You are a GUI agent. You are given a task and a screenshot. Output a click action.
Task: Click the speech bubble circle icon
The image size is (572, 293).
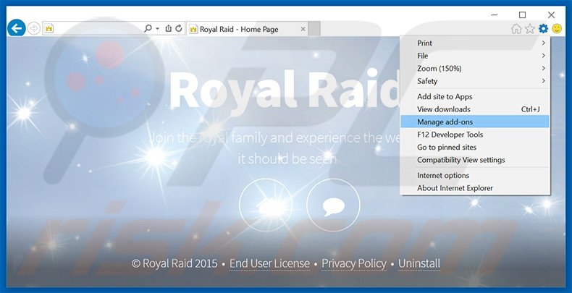click(333, 205)
